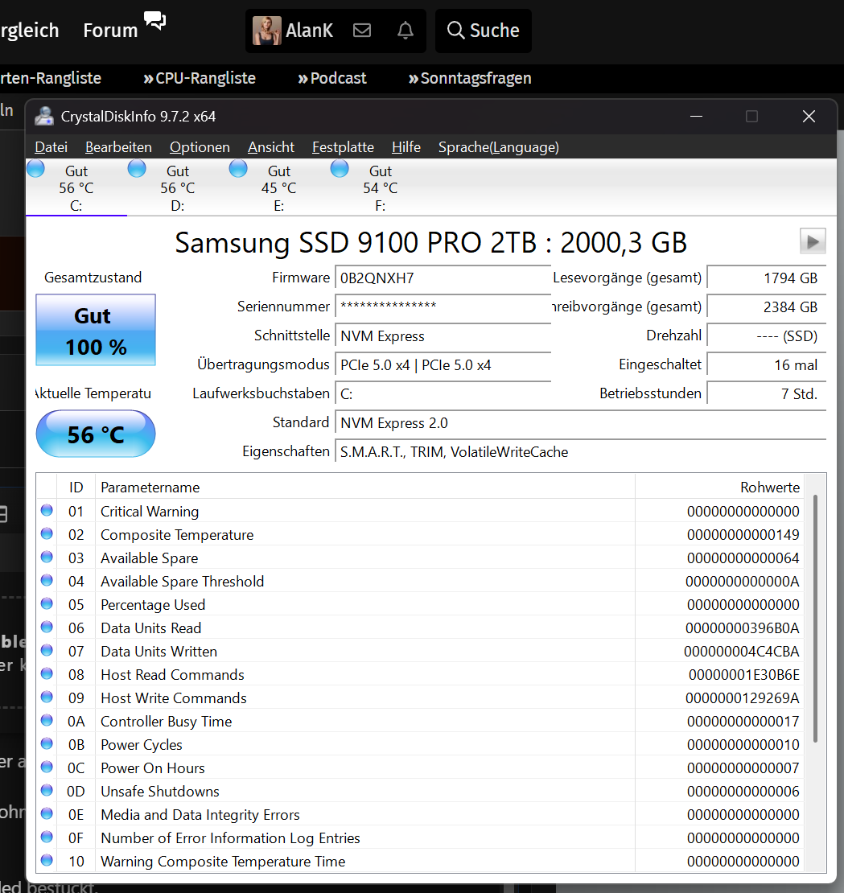The height and width of the screenshot is (893, 844).
Task: Click the Schreibvorgänge value 2384 GB
Action: (767, 307)
